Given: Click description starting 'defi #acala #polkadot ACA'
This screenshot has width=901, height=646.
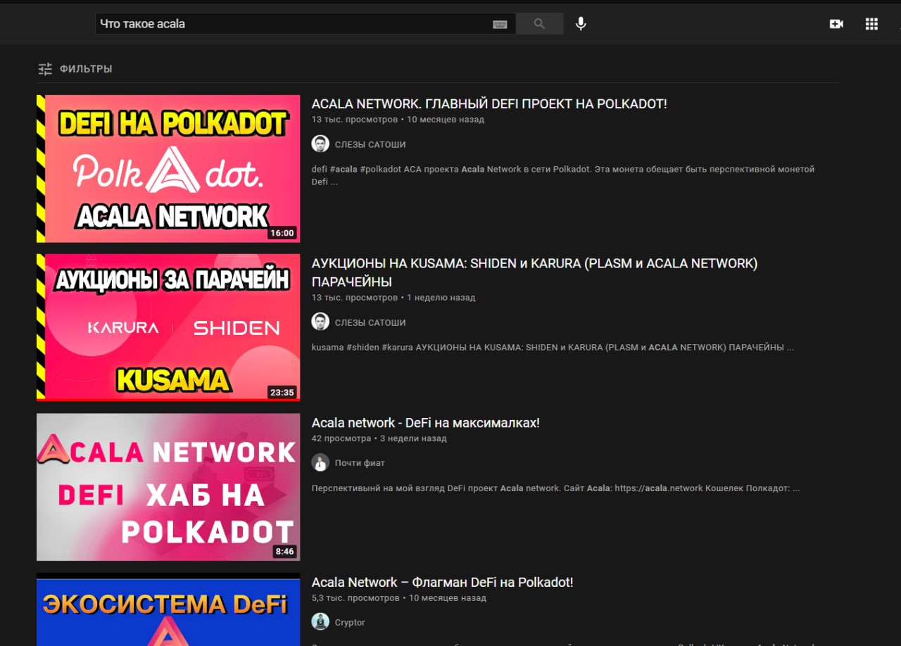Looking at the screenshot, I should pos(563,175).
